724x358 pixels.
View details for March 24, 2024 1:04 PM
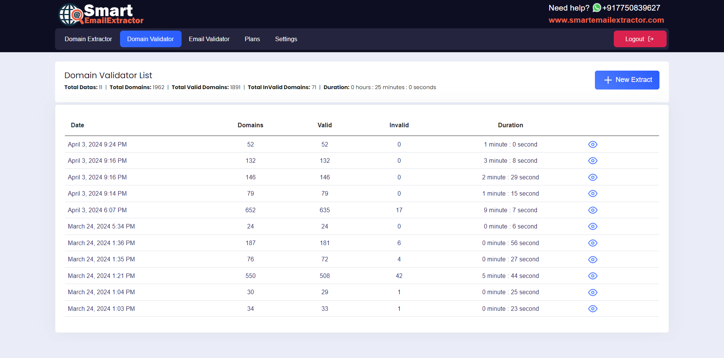(x=593, y=292)
